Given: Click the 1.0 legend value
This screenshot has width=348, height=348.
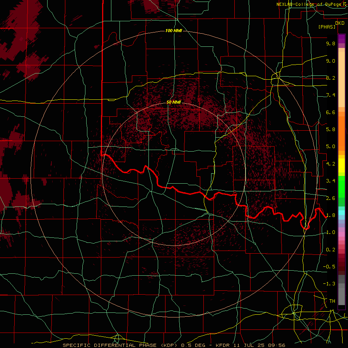Looking at the screenshot, I should (331, 232).
